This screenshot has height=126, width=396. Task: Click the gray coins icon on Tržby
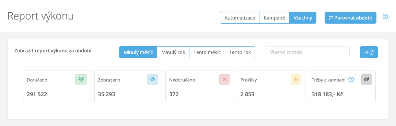click(366, 79)
